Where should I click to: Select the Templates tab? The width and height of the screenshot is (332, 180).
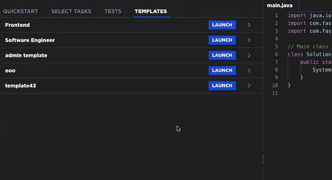click(151, 12)
